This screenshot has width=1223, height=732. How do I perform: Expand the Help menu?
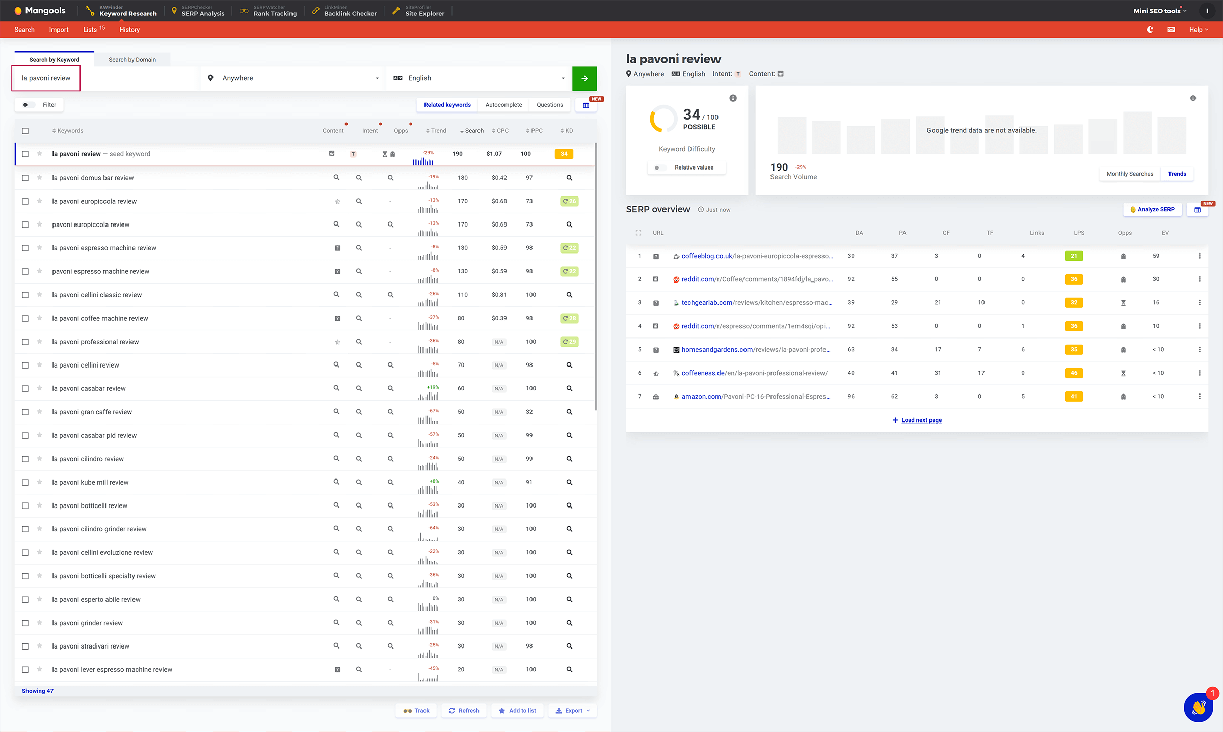point(1199,30)
